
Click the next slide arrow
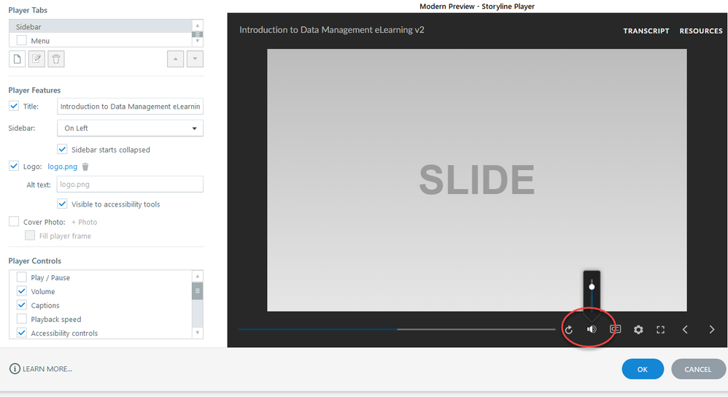pyautogui.click(x=712, y=330)
